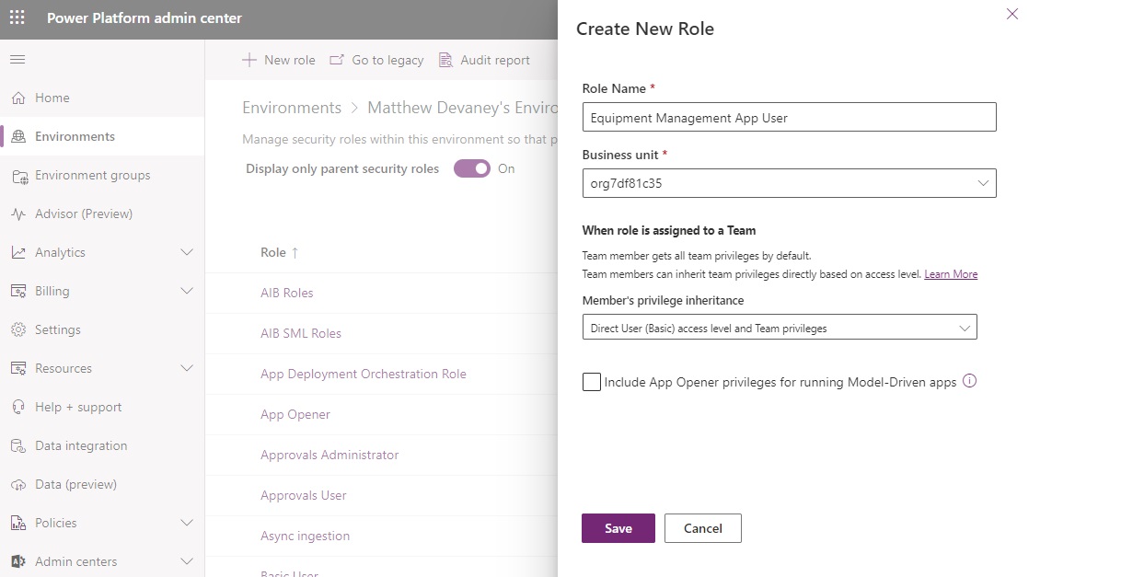Open Member's privilege inheritance dropdown
This screenshot has height=577, width=1121.
(x=963, y=327)
